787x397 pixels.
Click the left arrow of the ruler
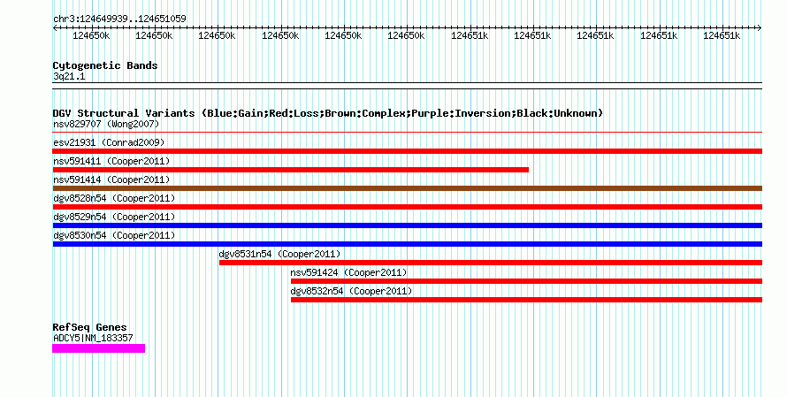click(55, 28)
